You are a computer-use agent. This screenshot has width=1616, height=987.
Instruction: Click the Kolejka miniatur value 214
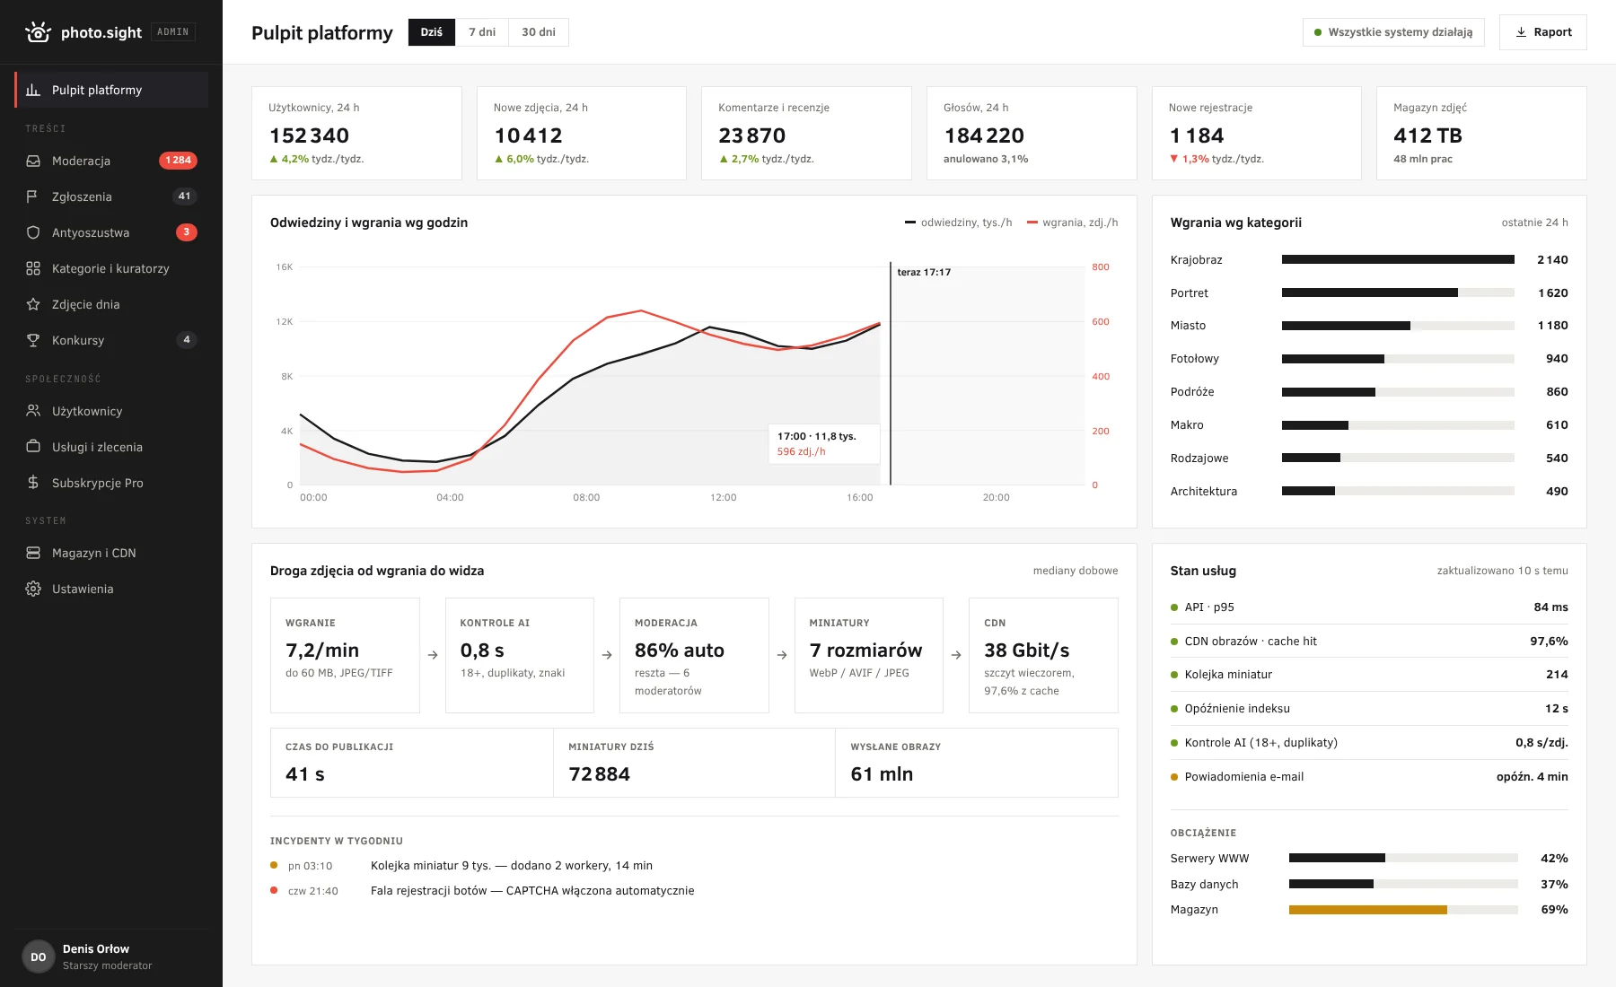point(1557,675)
